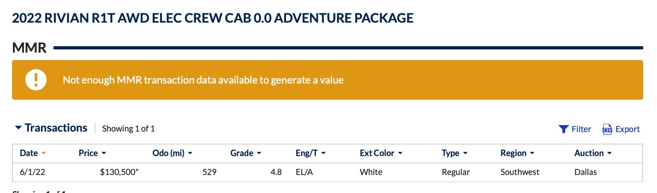Sort by the Grade column arrow
The image size is (657, 193).
tap(259, 153)
